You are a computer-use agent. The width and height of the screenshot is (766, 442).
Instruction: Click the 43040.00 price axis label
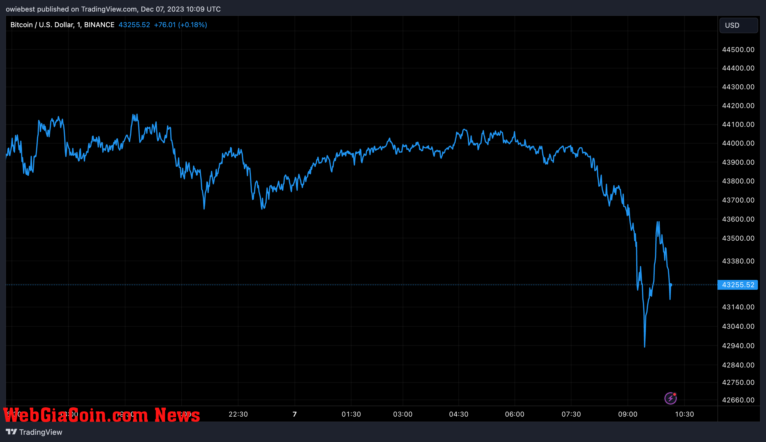click(738, 326)
